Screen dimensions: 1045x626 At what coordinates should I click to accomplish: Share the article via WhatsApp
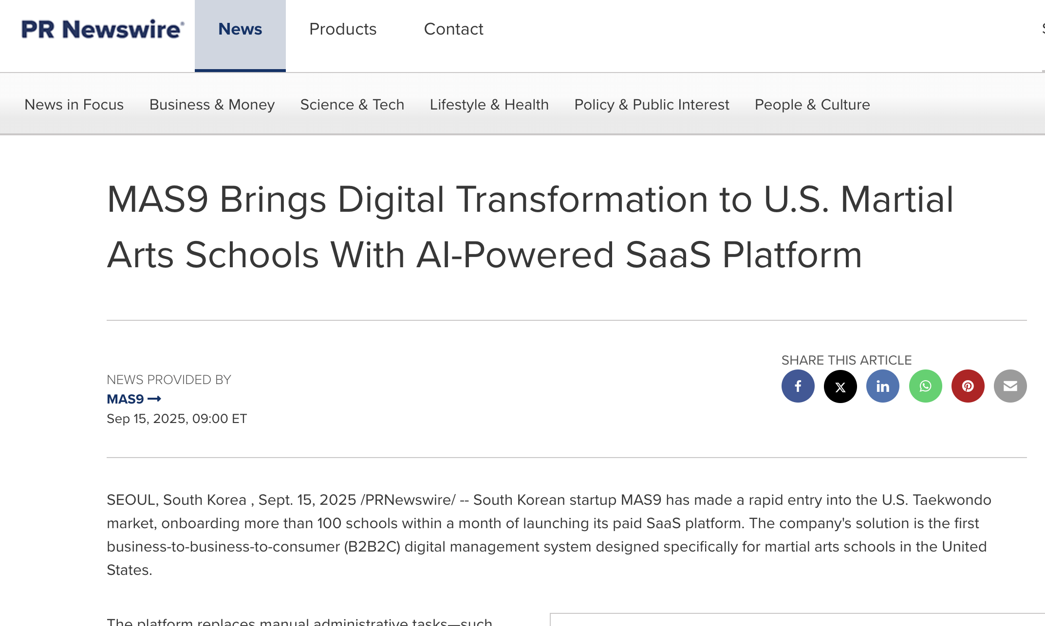(925, 386)
